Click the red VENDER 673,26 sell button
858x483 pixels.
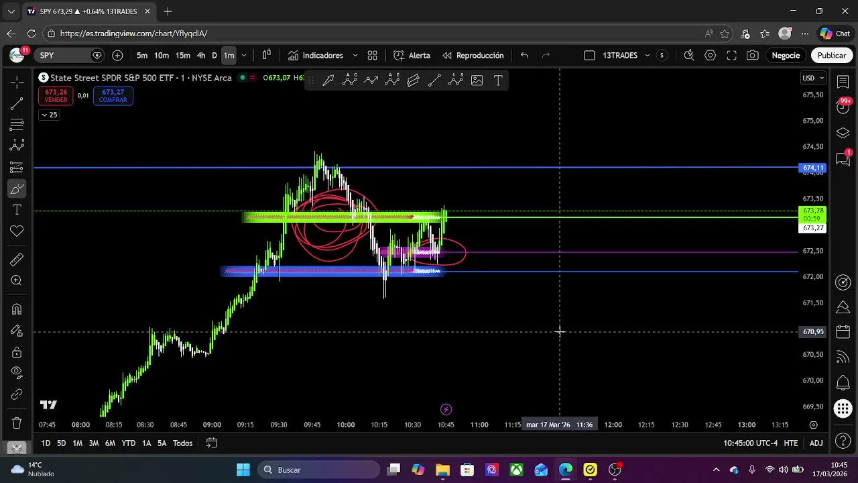56,96
